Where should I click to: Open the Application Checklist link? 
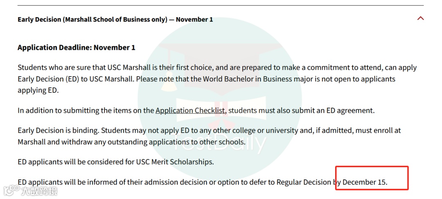coord(190,110)
